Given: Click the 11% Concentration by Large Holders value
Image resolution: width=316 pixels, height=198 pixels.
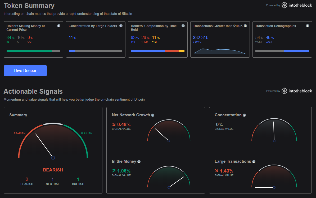Looking at the screenshot, I should coord(72,38).
